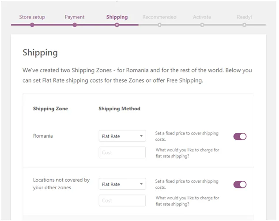Image resolution: width=279 pixels, height=221 pixels.
Task: Click the Payment progress dot
Action: click(x=75, y=25)
